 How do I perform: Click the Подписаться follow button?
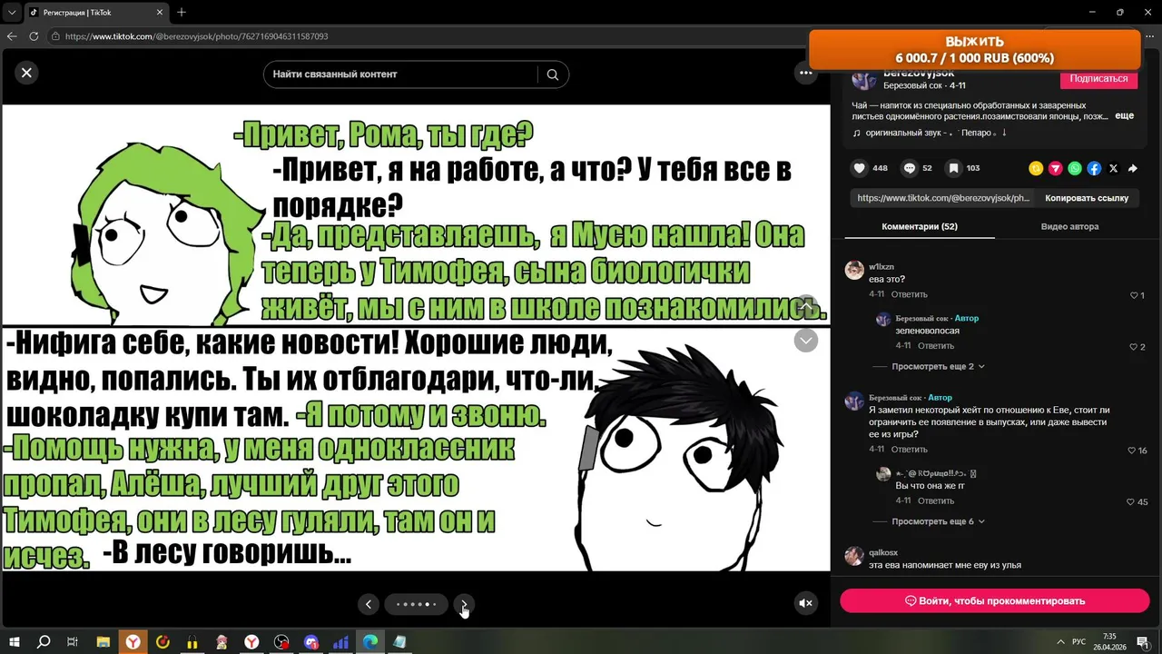(x=1098, y=79)
